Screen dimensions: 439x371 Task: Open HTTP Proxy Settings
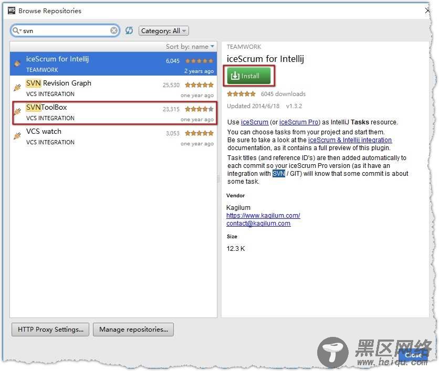(50, 330)
